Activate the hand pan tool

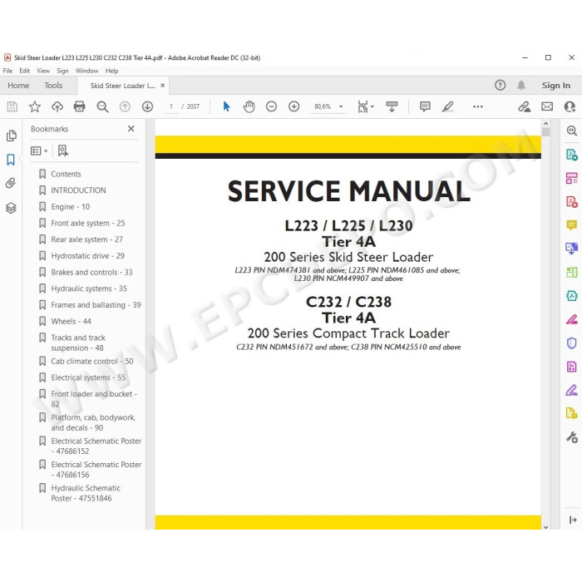[x=249, y=106]
